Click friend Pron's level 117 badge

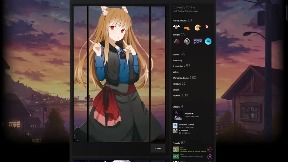[210, 149]
